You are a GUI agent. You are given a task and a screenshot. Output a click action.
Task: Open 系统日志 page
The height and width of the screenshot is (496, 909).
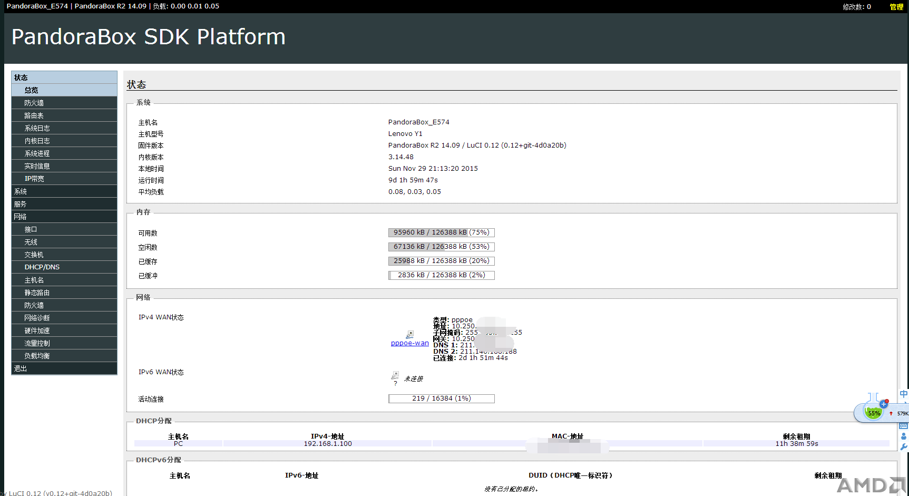point(64,128)
